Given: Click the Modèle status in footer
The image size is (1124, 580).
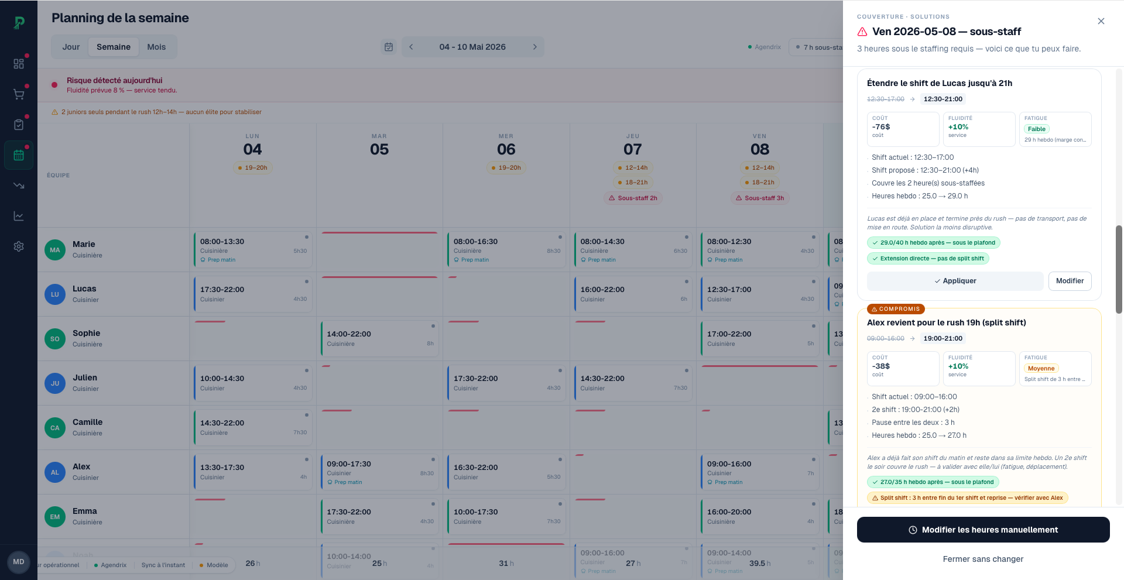Looking at the screenshot, I should (214, 565).
